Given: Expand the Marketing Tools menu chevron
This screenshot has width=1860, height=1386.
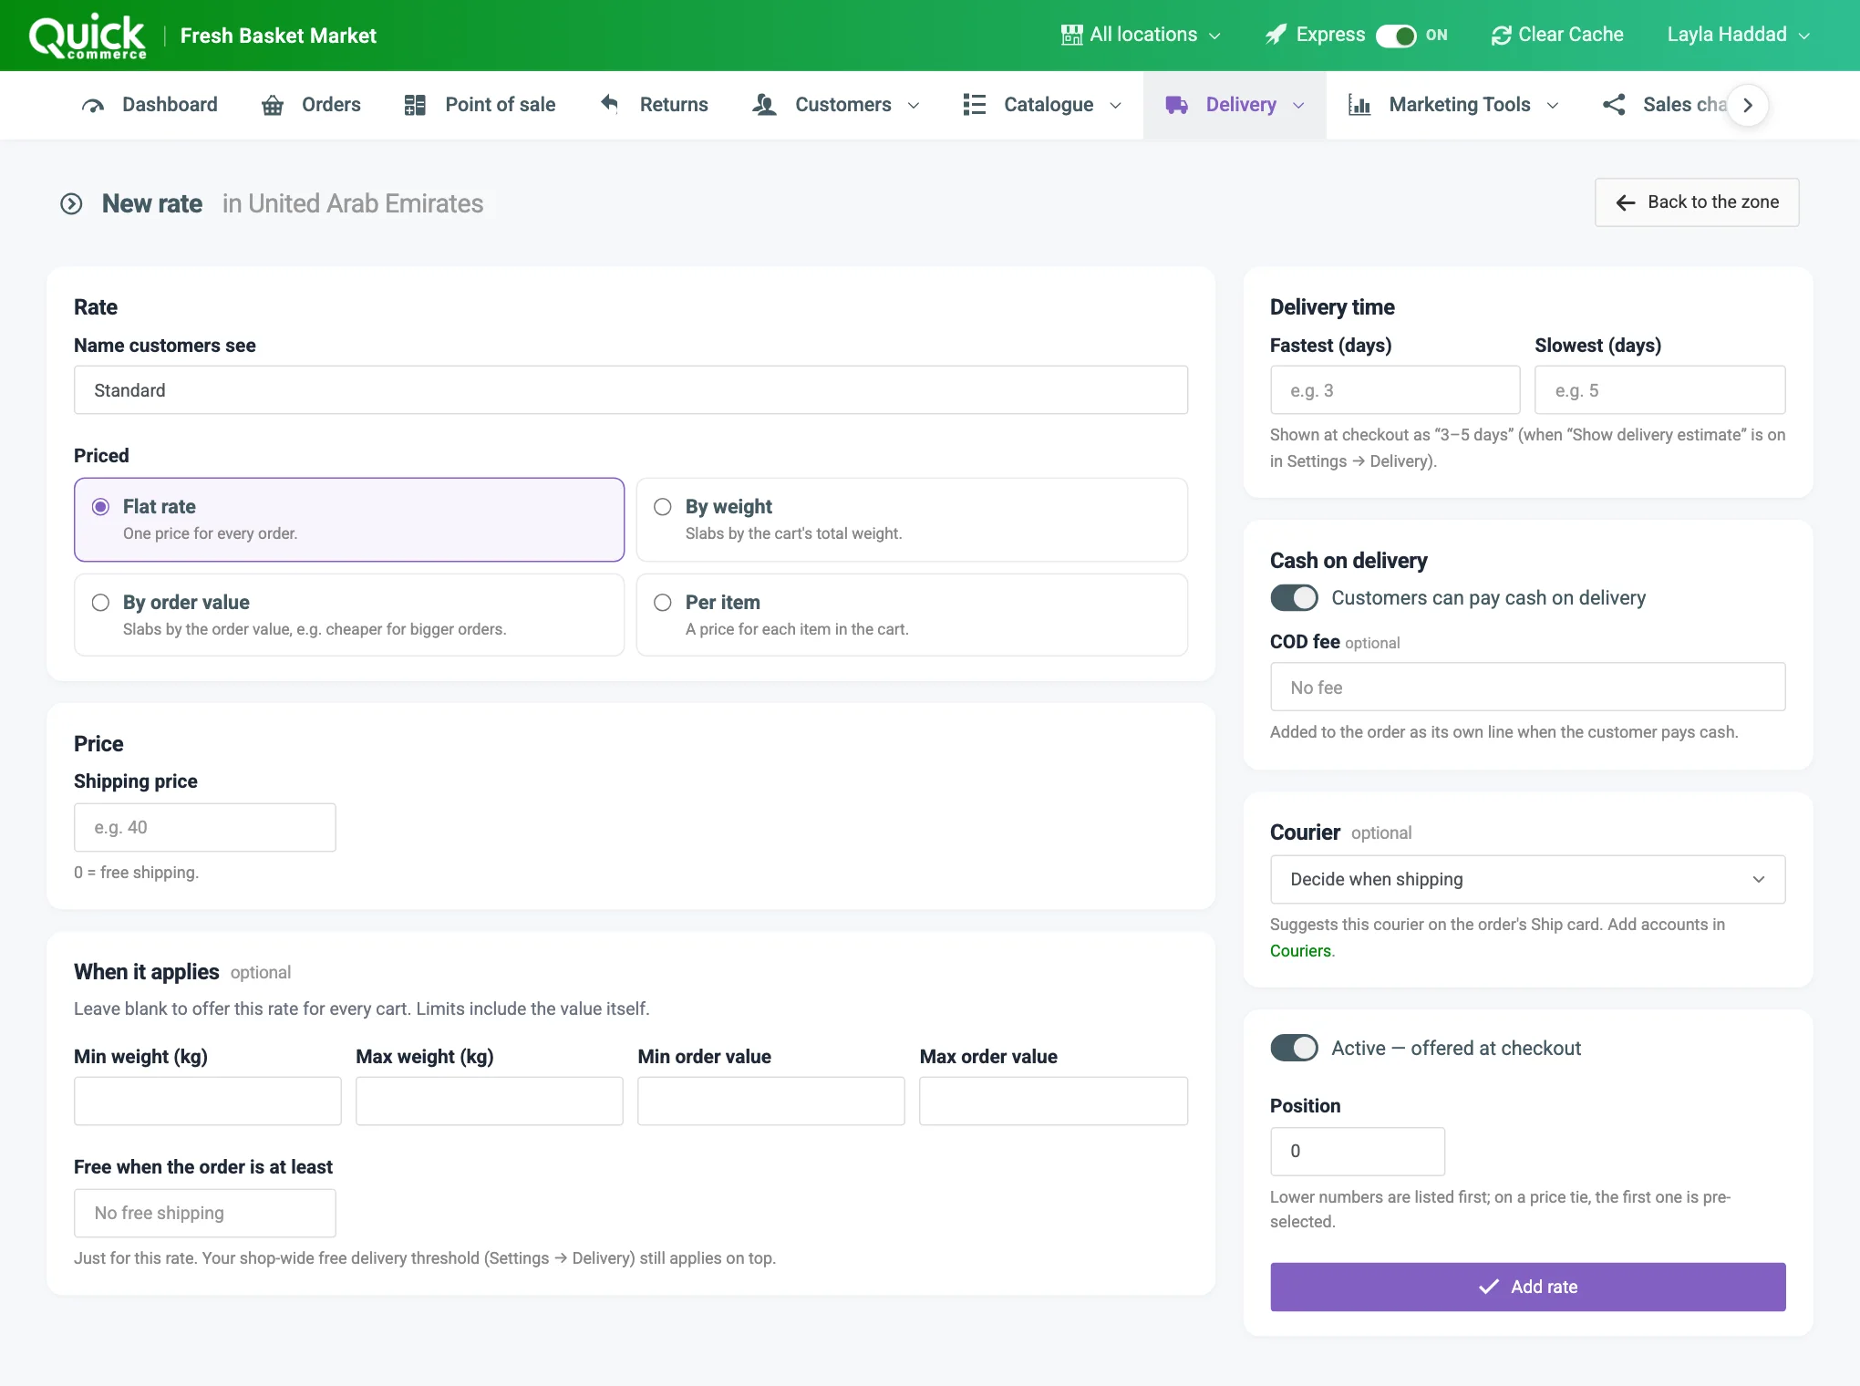Looking at the screenshot, I should point(1553,106).
